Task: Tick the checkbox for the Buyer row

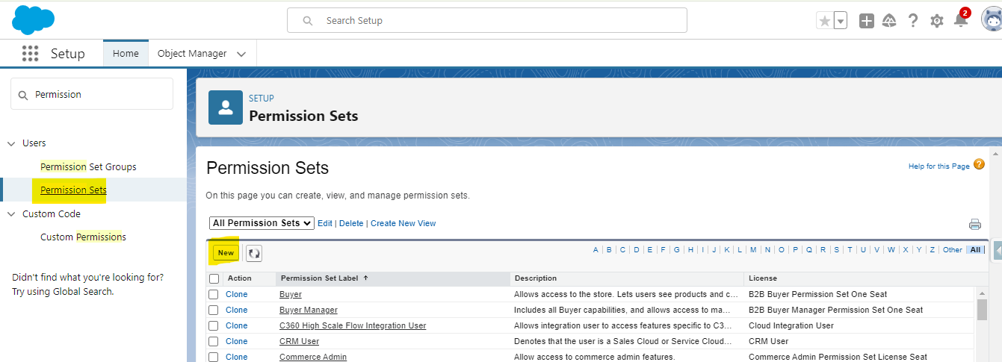Action: (214, 294)
